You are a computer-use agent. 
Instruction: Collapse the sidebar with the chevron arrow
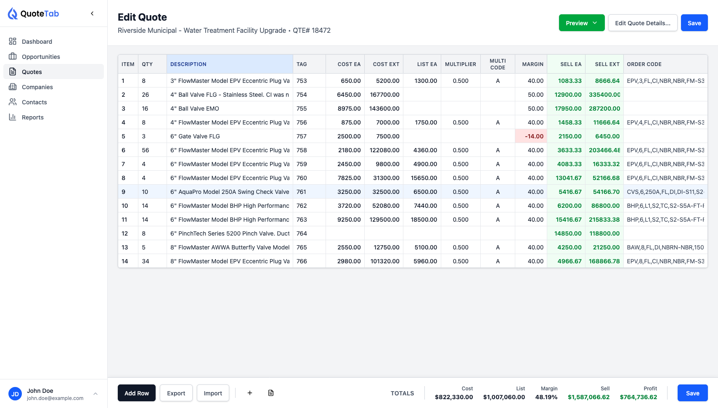click(92, 13)
